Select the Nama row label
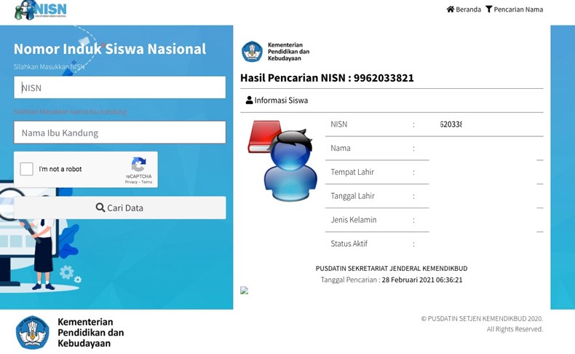The height and width of the screenshot is (354, 575). pos(341,148)
